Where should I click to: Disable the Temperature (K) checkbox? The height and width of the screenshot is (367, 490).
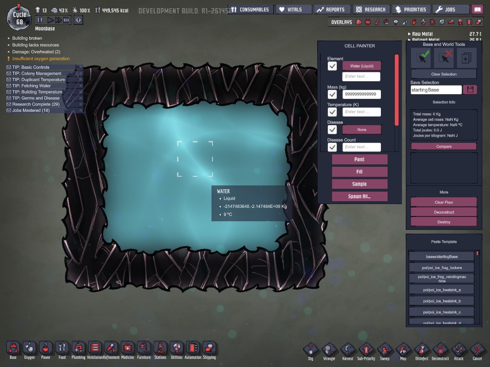click(x=332, y=112)
